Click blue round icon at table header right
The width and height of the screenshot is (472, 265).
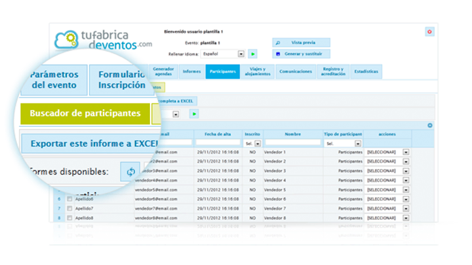[x=430, y=126]
